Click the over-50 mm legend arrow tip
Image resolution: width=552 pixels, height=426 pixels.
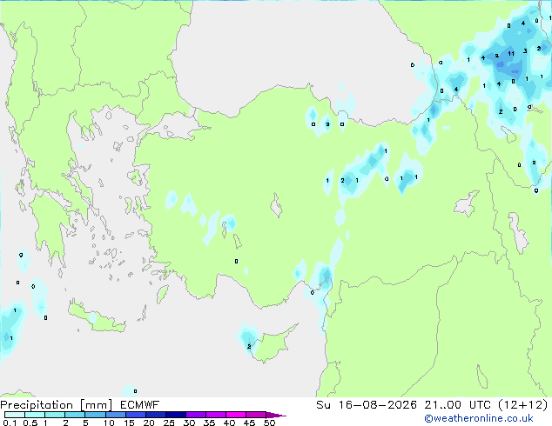pyautogui.click(x=276, y=415)
